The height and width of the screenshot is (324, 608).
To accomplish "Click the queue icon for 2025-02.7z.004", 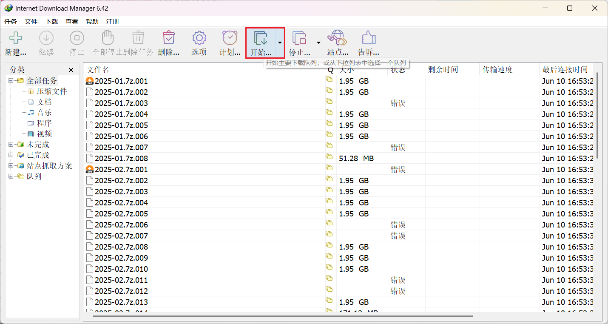I will coord(329,201).
